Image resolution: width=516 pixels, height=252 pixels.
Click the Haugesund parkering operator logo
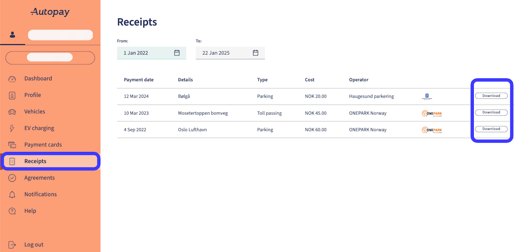pos(427,96)
